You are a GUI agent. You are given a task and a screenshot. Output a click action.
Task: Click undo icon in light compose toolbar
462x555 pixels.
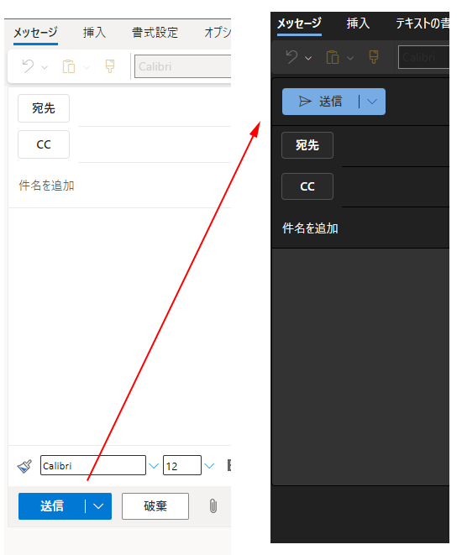click(28, 66)
